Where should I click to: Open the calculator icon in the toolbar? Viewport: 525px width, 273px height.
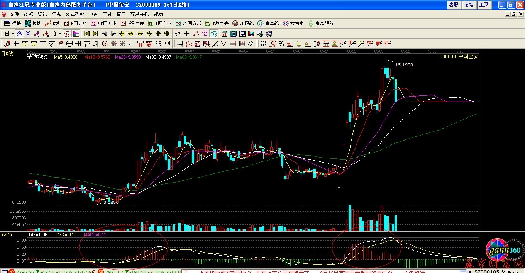(x=233, y=34)
